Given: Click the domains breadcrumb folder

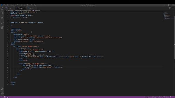Looking at the screenshot, I should click(x=24, y=11).
